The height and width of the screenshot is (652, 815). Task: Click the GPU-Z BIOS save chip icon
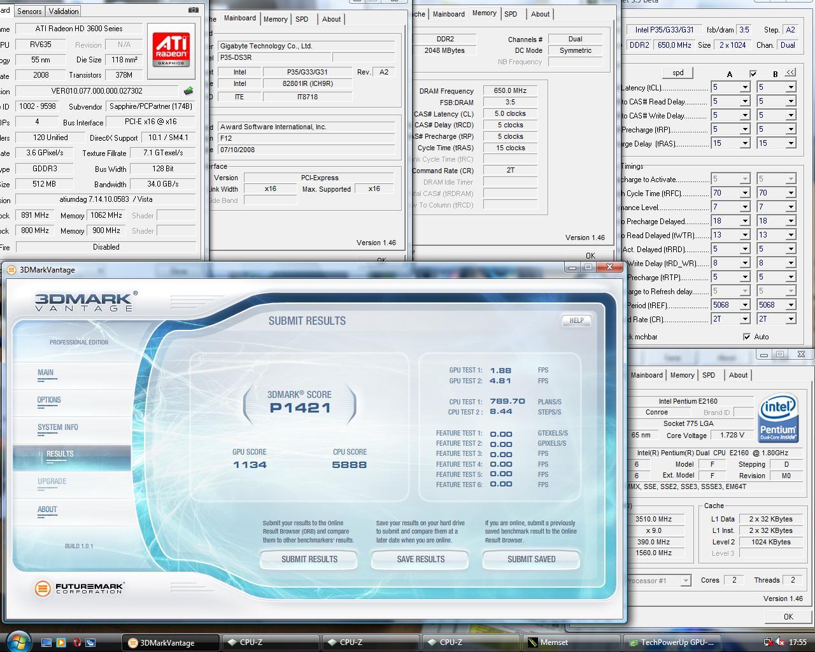(x=188, y=91)
